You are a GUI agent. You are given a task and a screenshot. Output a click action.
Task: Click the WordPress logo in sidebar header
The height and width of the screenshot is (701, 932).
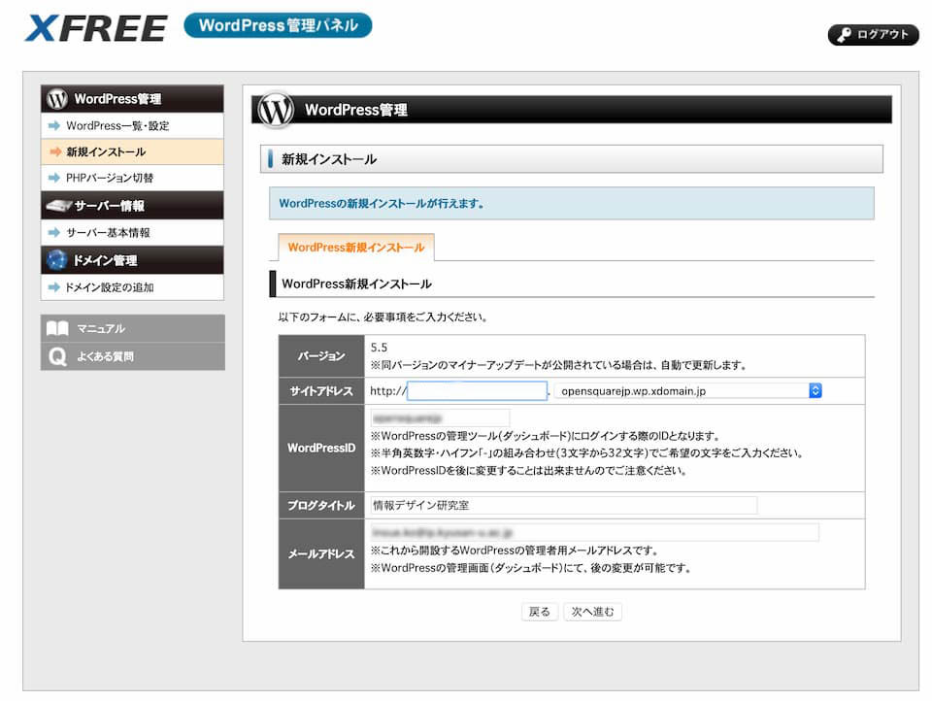[x=57, y=98]
